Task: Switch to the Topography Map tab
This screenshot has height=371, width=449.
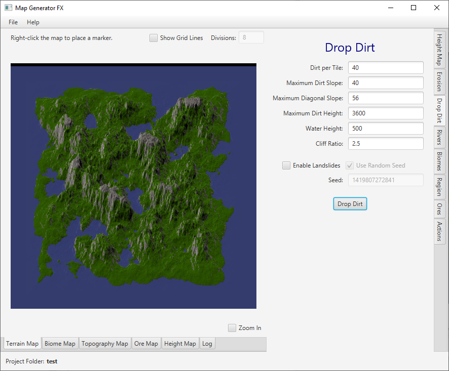Action: tap(105, 344)
